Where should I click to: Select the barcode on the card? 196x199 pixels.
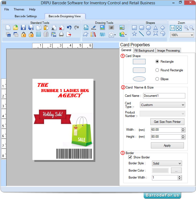pyautogui.click(x=74, y=154)
